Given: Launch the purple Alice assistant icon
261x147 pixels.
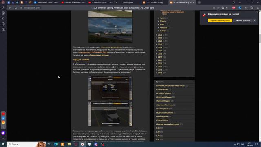Looking at the screenshot, I should [3, 133].
